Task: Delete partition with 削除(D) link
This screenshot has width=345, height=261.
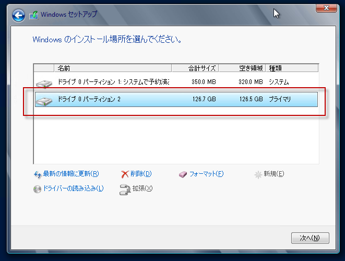Action: click(141, 174)
